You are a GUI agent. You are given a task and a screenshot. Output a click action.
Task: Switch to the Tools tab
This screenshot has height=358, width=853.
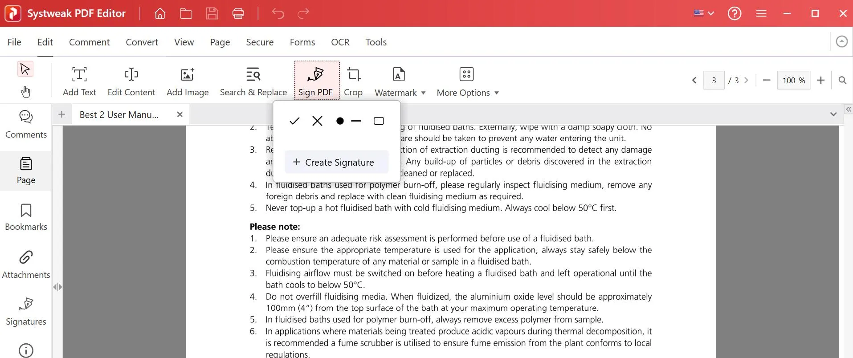[x=376, y=42]
